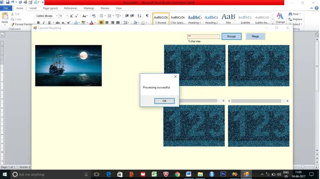Toggle Superscript formatting in Word
The height and width of the screenshot is (179, 320).
(69, 22)
